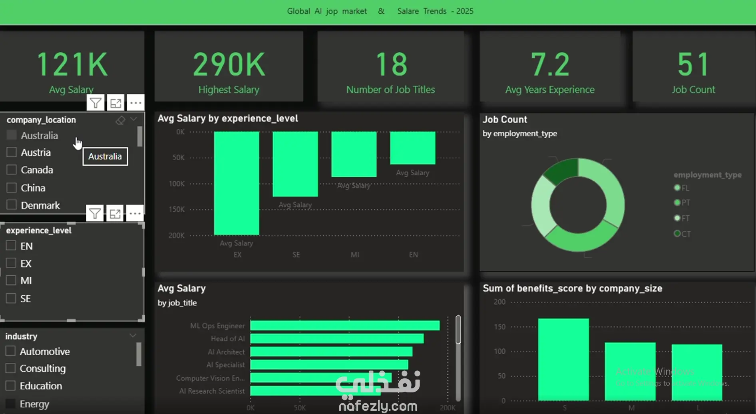Select the large company L benefits bar

point(697,372)
